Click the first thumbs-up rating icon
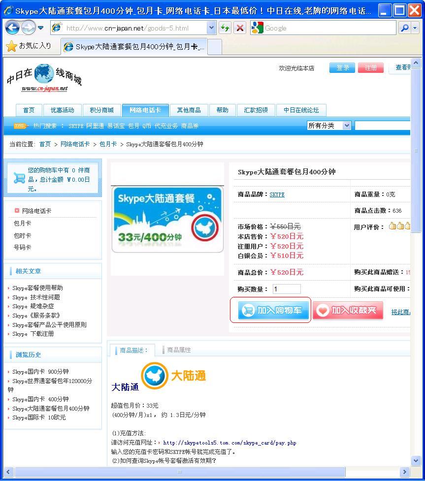425x481 pixels. tap(392, 226)
